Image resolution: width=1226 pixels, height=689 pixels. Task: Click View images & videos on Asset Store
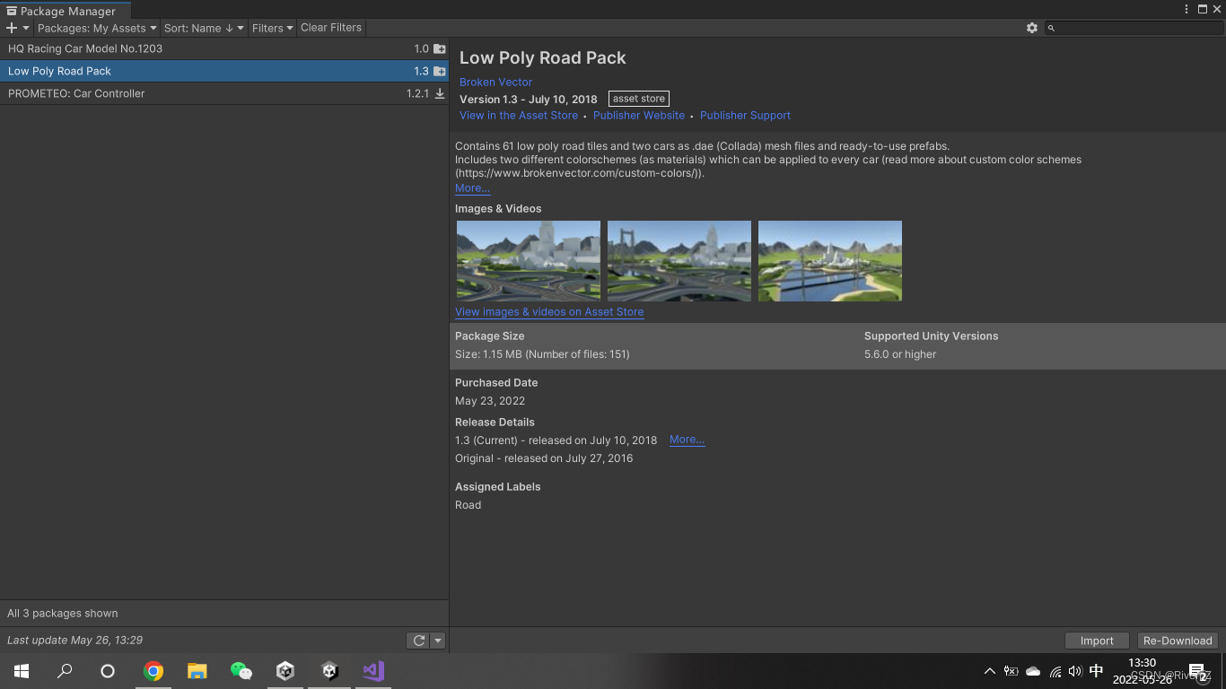coord(549,311)
